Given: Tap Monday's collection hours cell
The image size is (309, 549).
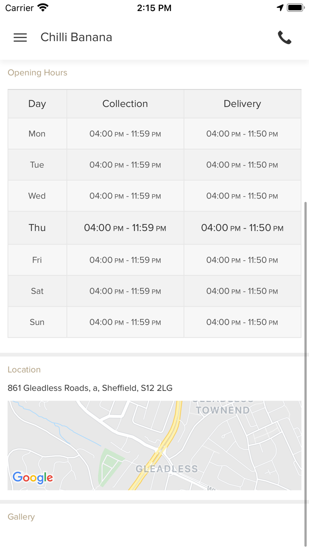Looking at the screenshot, I should (x=125, y=134).
